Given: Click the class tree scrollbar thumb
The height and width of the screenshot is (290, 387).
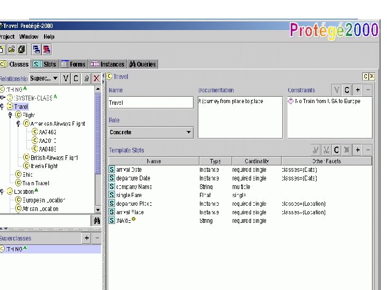Looking at the screenshot, I should [98, 134].
